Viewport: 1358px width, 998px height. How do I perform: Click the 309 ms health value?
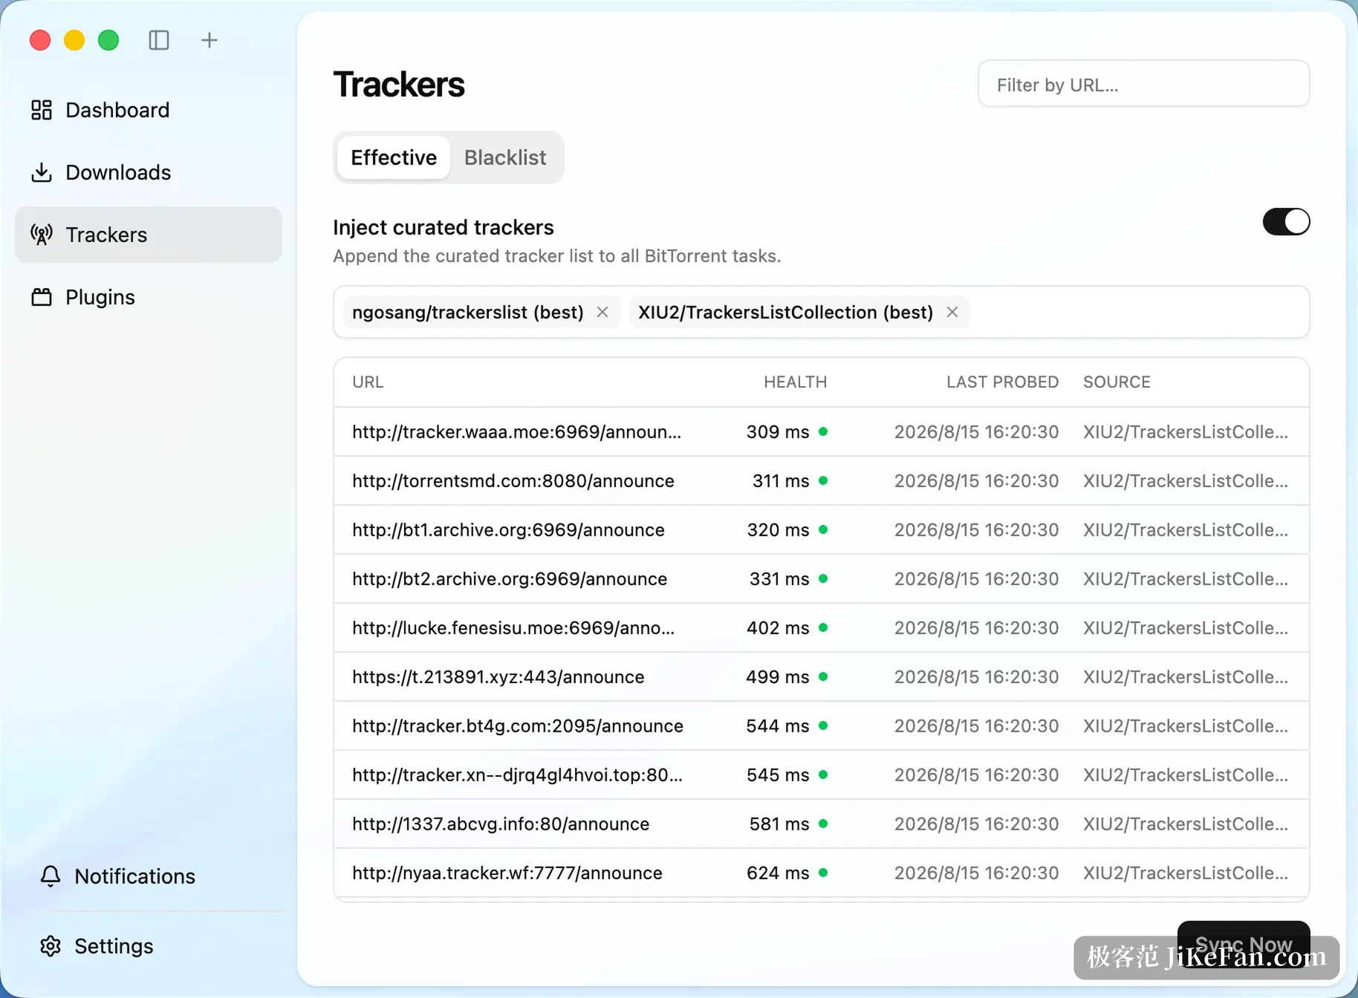click(777, 431)
